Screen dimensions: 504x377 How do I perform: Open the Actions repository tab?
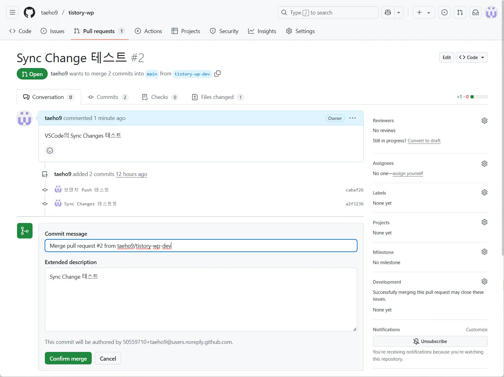coord(148,31)
